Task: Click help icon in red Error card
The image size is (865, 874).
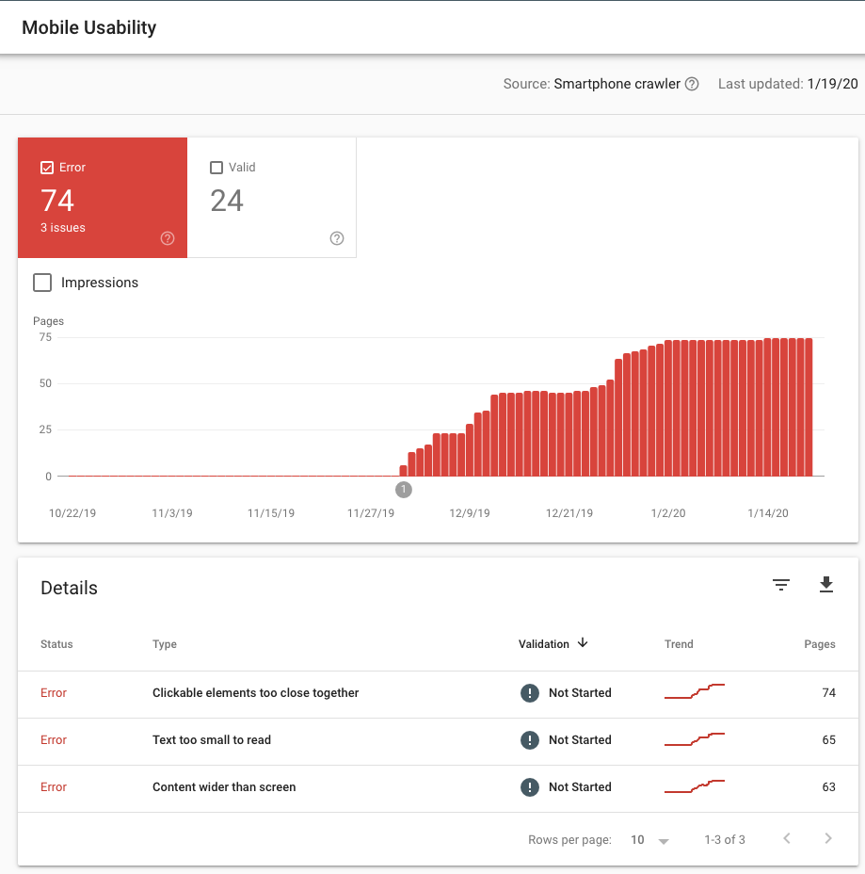Action: click(168, 238)
